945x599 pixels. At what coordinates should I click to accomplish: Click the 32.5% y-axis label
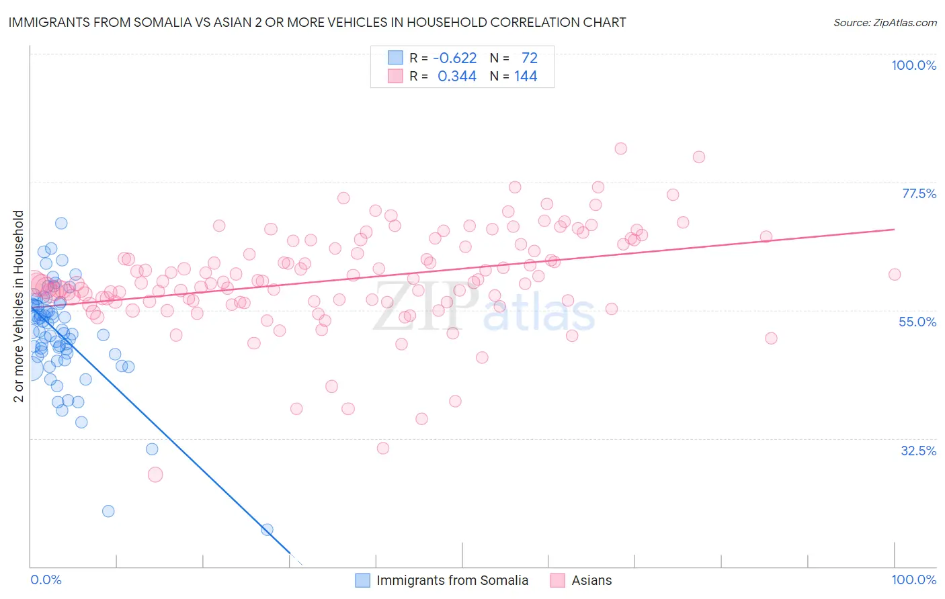point(919,451)
